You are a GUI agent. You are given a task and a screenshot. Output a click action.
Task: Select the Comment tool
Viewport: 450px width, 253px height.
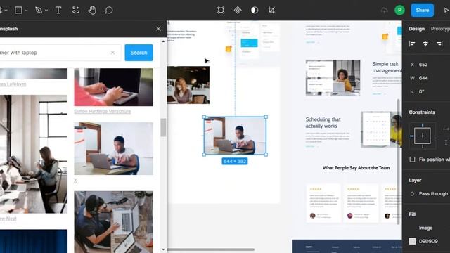click(x=109, y=11)
